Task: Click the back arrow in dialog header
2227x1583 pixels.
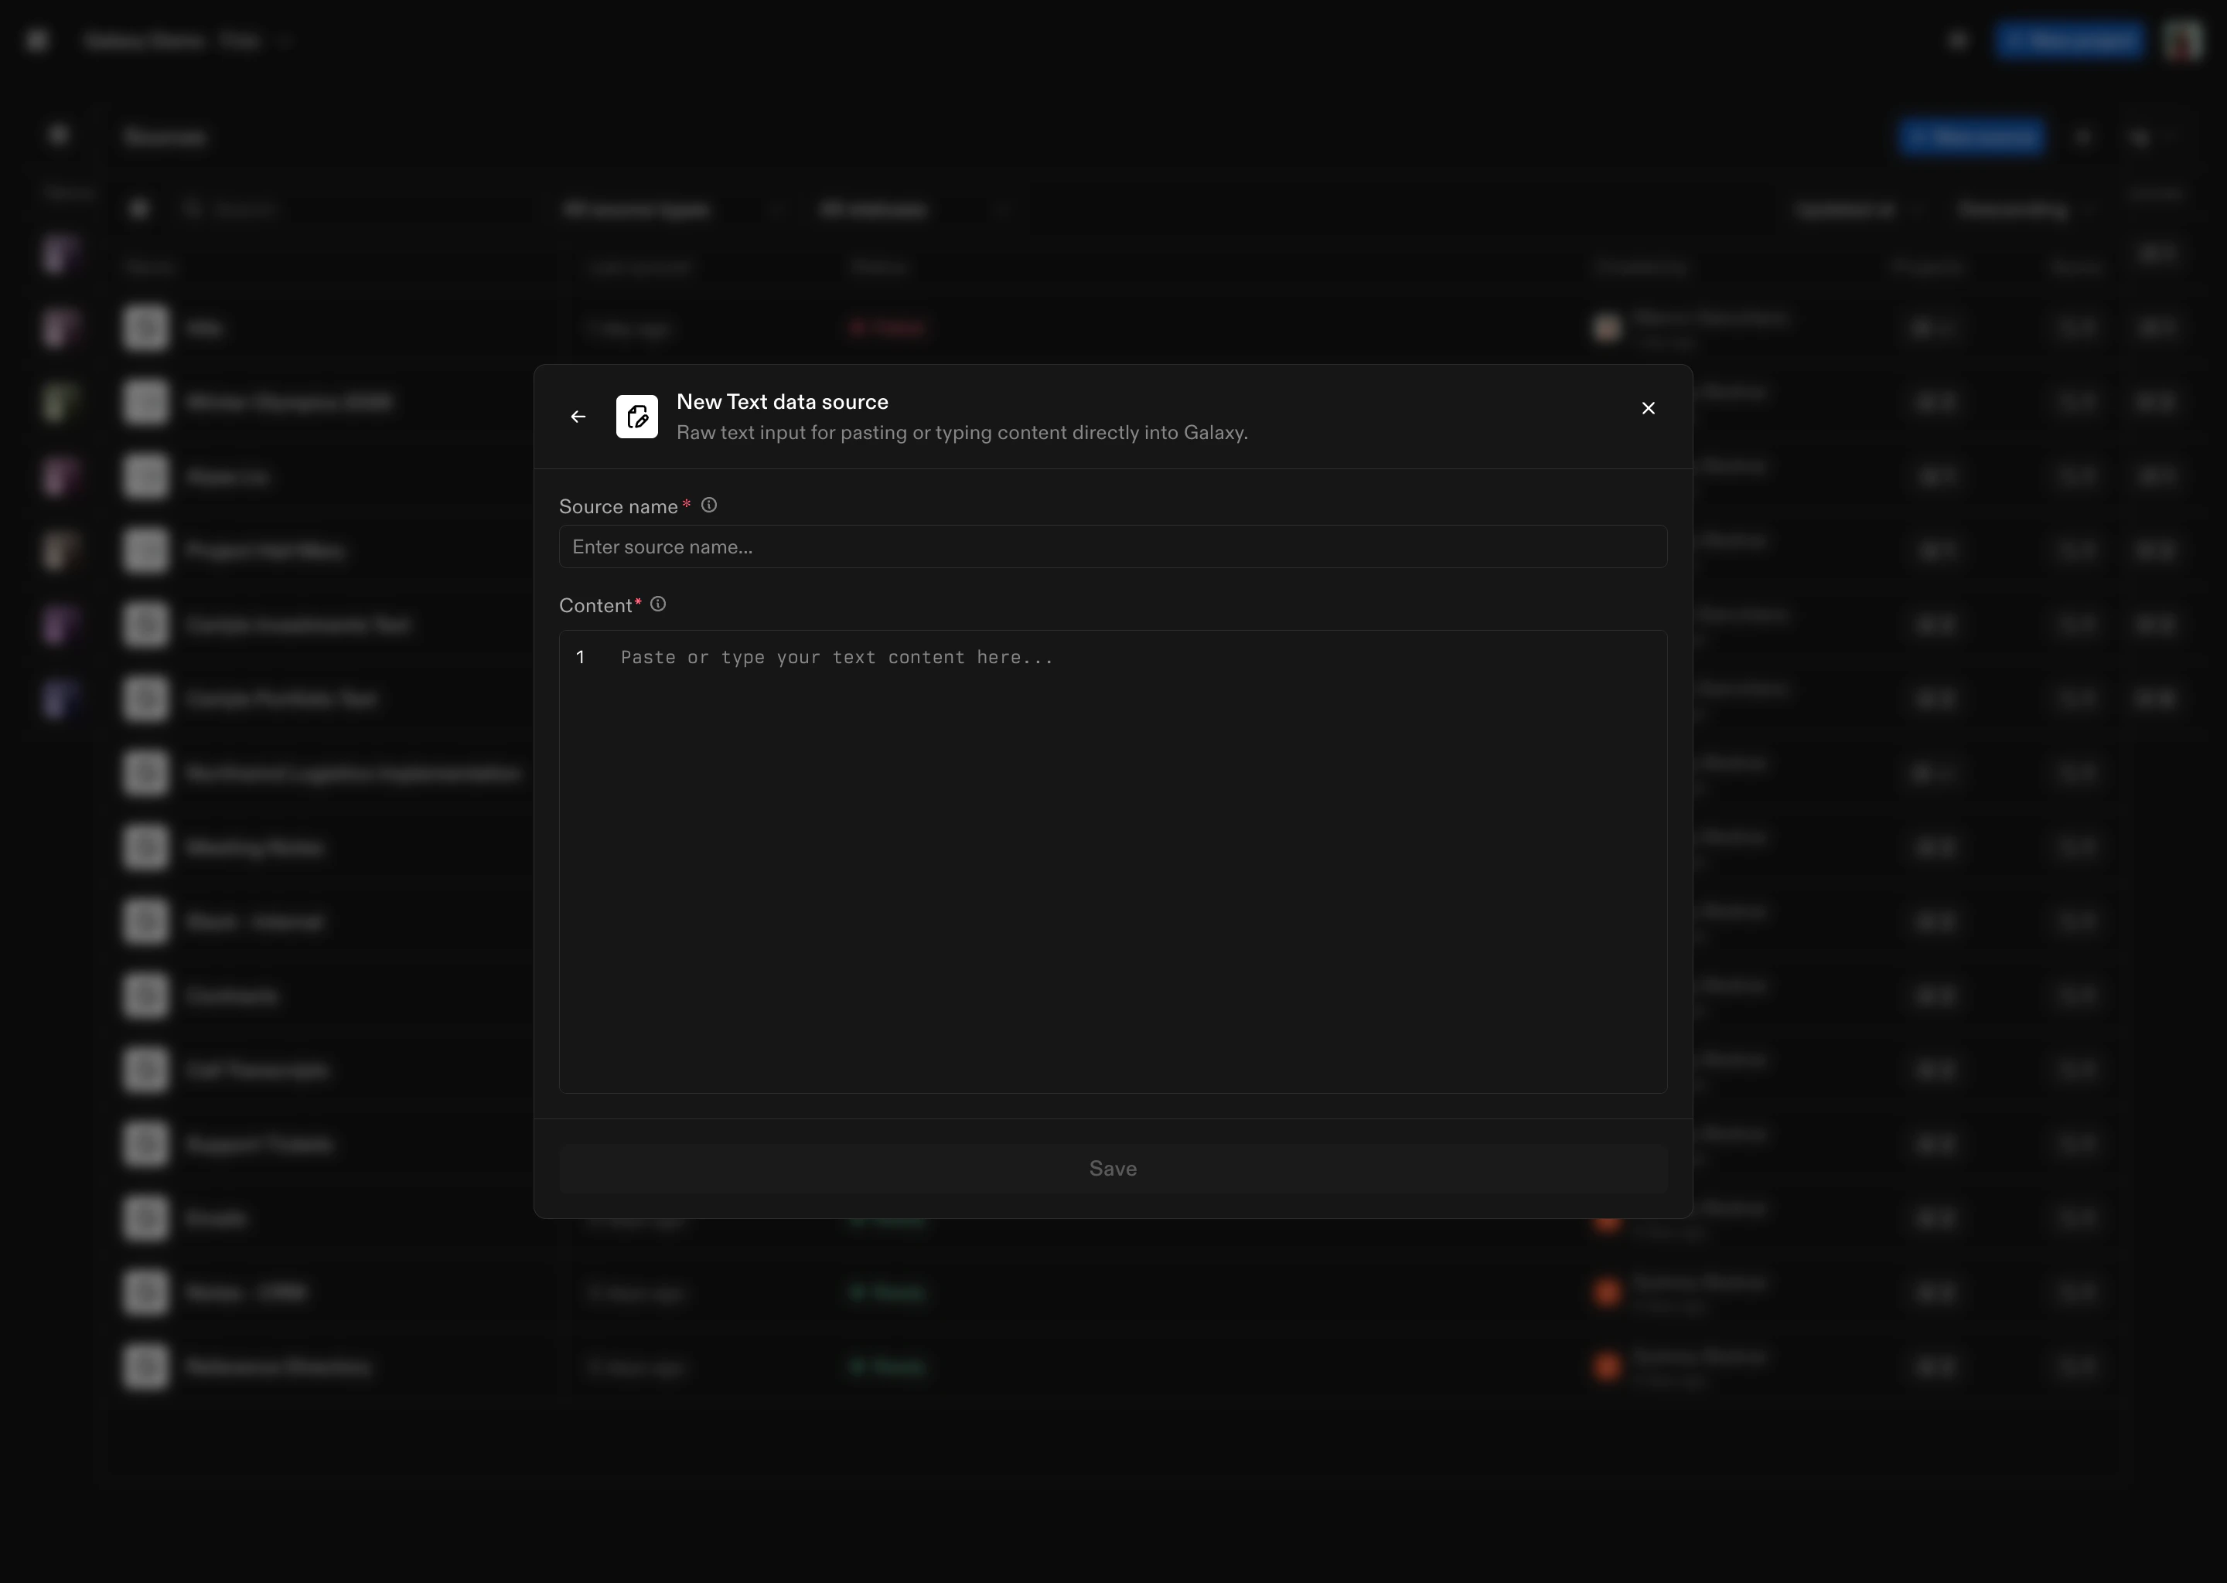Action: point(578,417)
